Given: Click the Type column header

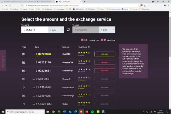Looking at the screenshot, I should (24, 47).
